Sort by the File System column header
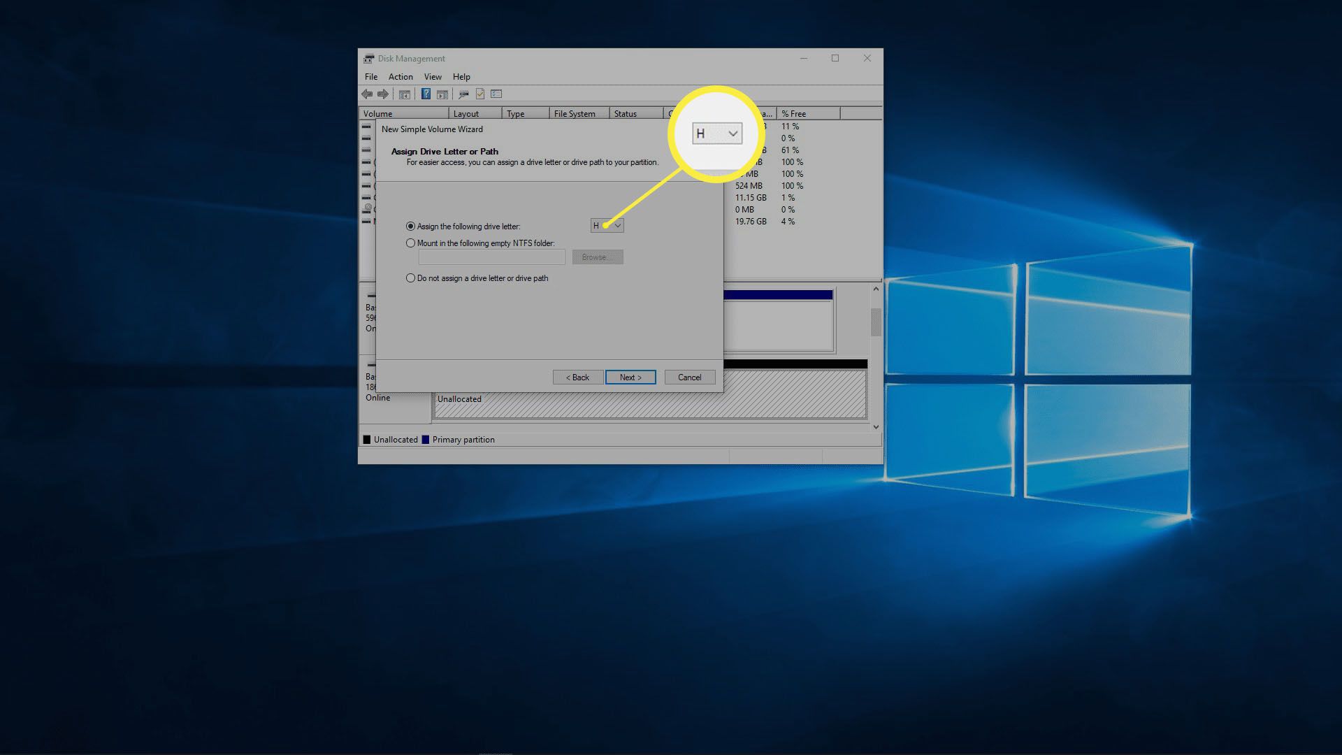The image size is (1342, 755). [579, 114]
